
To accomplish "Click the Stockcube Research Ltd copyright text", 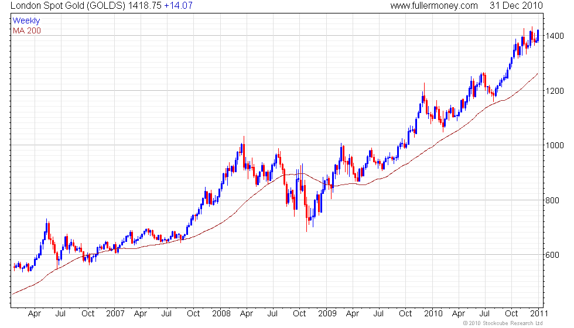I will [503, 323].
